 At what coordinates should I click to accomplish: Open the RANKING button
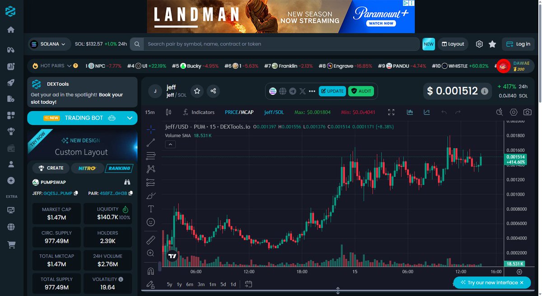click(119, 168)
